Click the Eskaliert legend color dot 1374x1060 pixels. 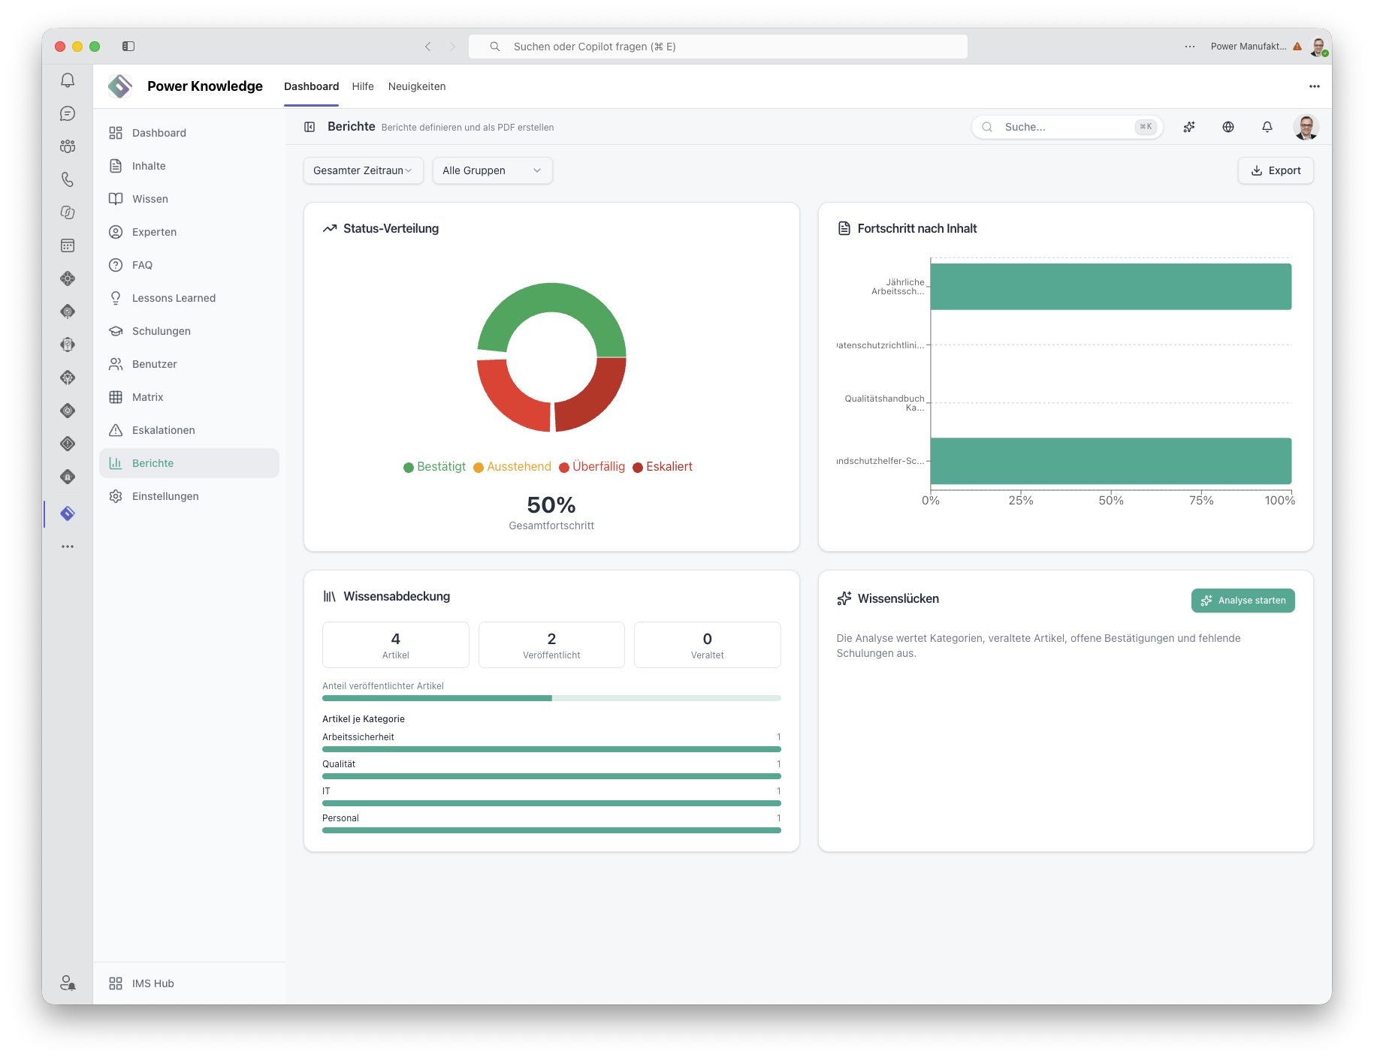pyautogui.click(x=638, y=468)
